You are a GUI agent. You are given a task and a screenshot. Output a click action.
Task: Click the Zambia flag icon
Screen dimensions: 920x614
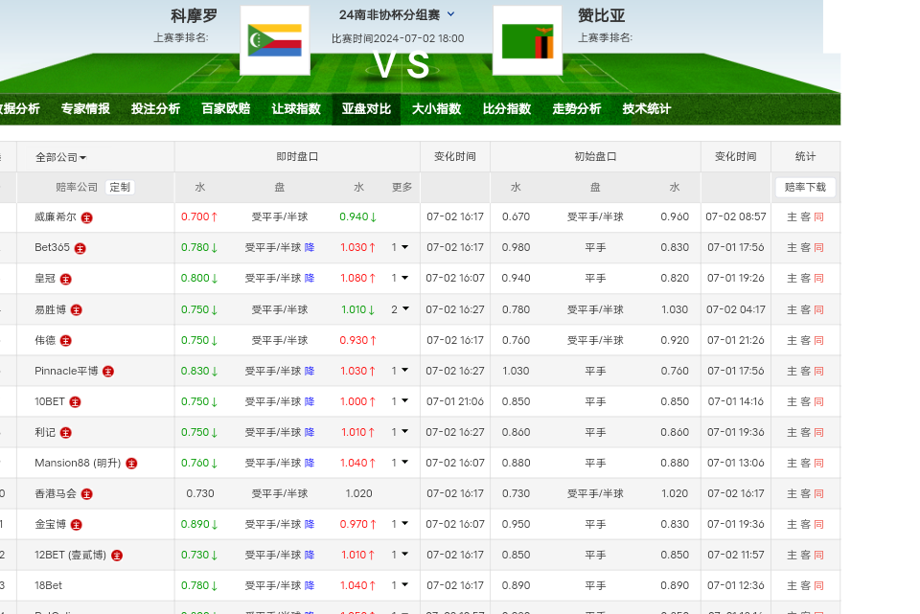[527, 40]
